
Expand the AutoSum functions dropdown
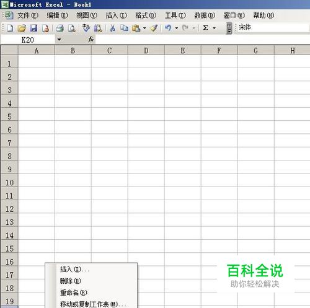coord(214,28)
